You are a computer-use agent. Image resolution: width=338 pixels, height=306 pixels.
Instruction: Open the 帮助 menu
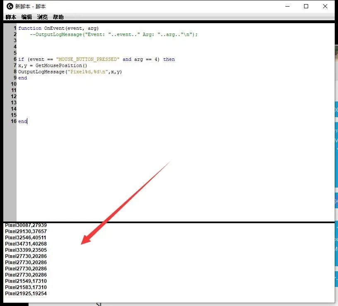click(58, 17)
